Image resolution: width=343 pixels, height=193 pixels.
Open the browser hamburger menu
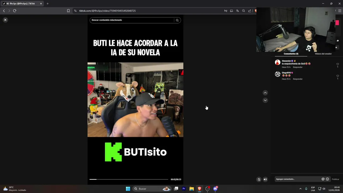tap(340, 11)
